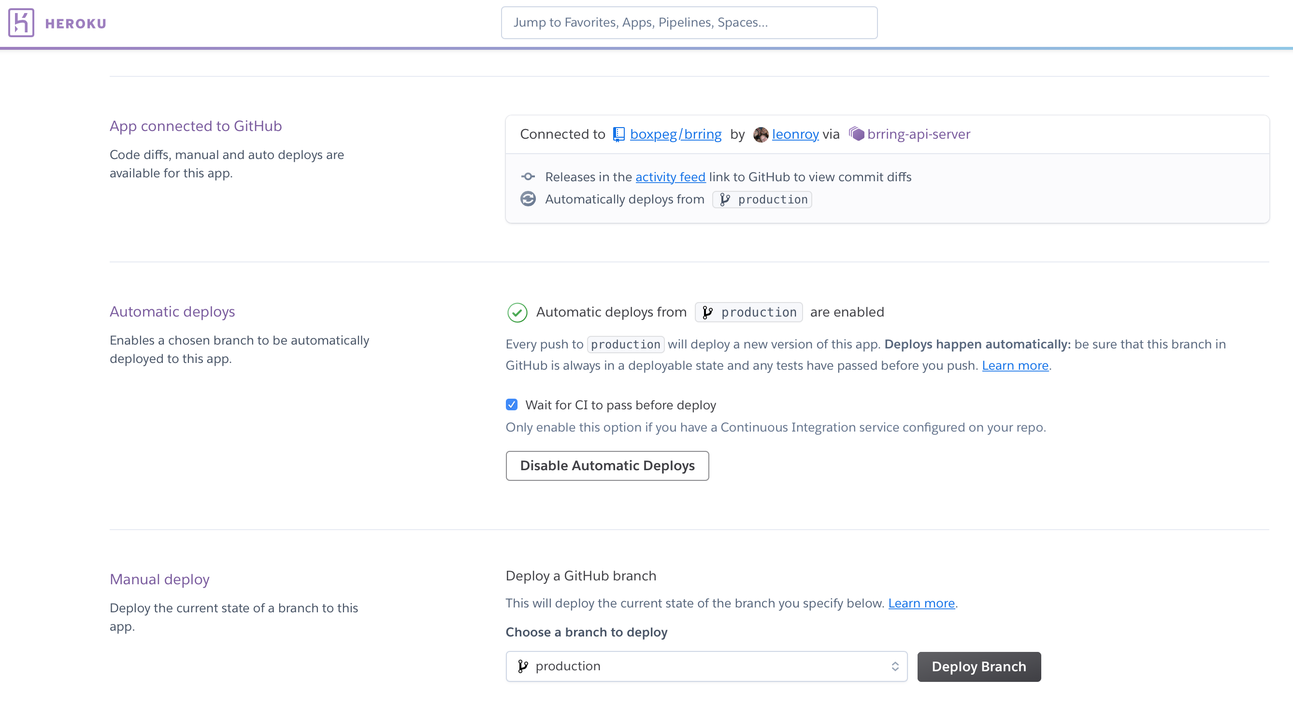Click the inline production code label
Image resolution: width=1293 pixels, height=707 pixels.
[625, 345]
